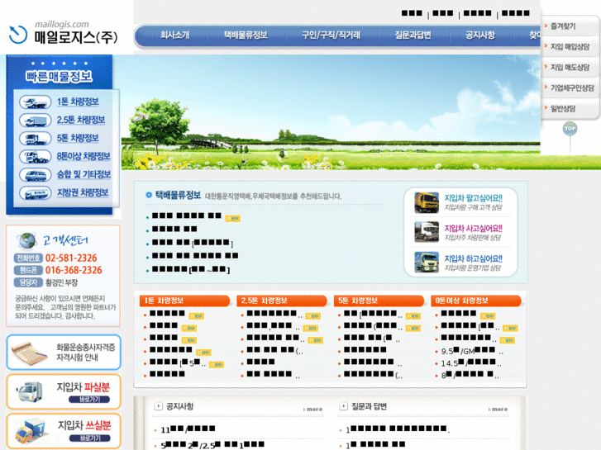Select the orange 2.5톤 차량정보 tab header
Image resolution: width=601 pixels, height=450 pixels.
(x=282, y=301)
